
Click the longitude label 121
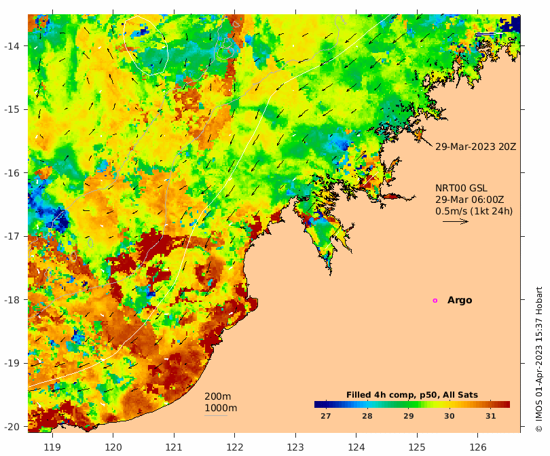point(174,447)
